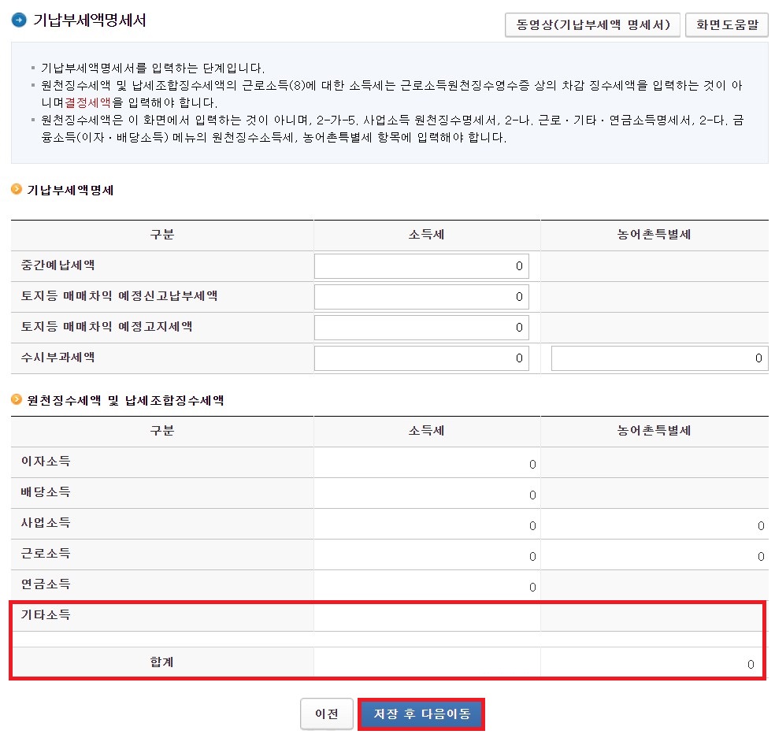Focus the 수시부과세액 소득세 input field
775x738 pixels.
click(421, 358)
